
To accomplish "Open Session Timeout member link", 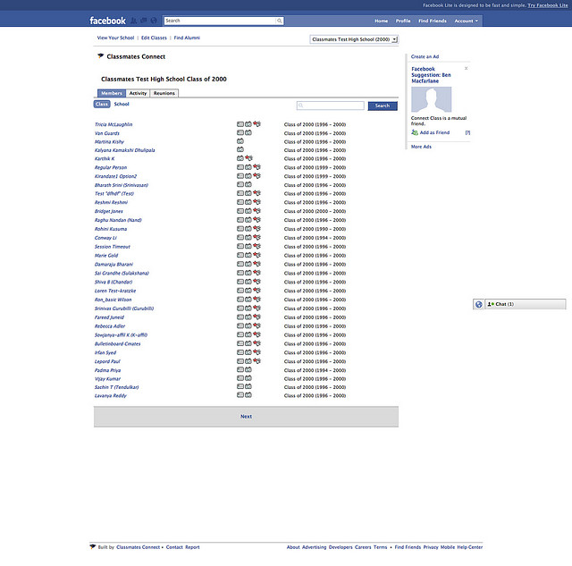I will [113, 247].
